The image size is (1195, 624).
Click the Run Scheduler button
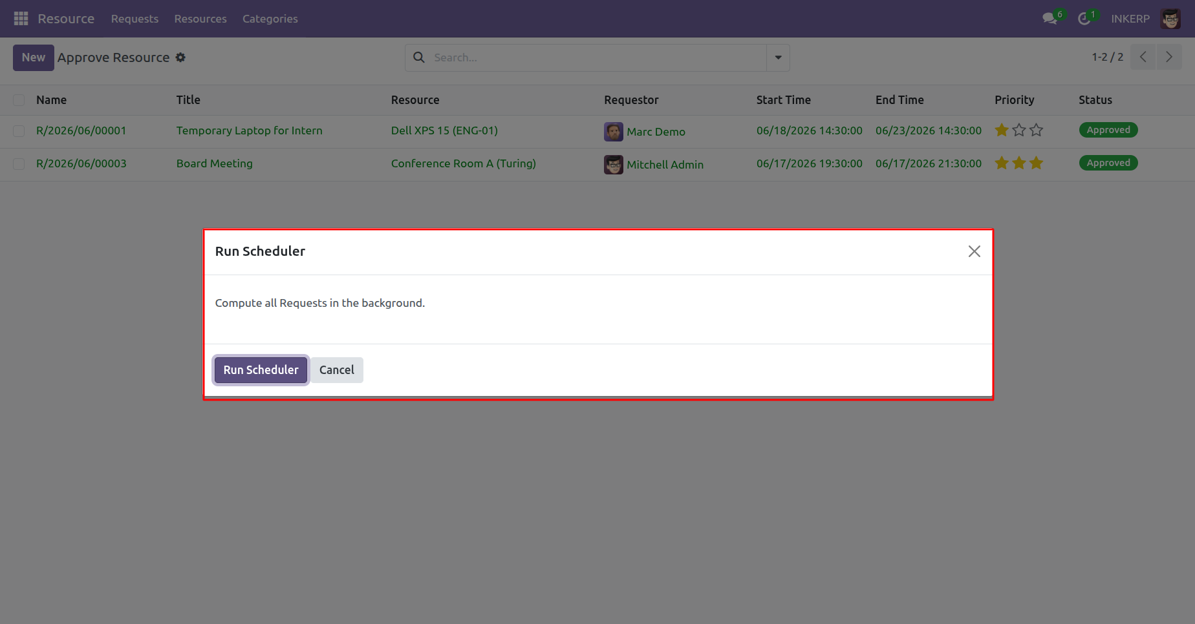tap(261, 370)
